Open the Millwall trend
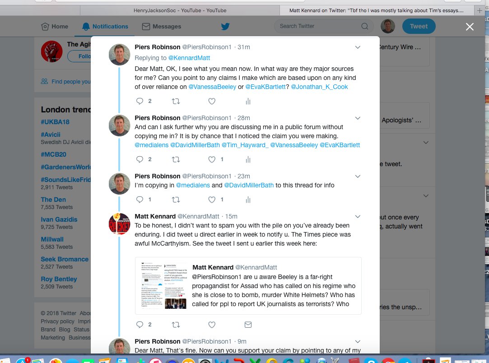The height and width of the screenshot is (363, 489). point(52,239)
